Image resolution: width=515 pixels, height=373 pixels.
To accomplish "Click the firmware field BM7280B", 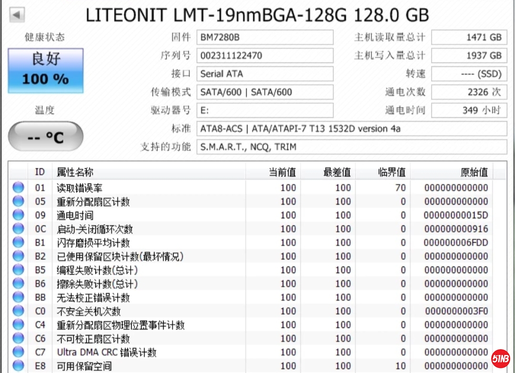I will pos(265,37).
